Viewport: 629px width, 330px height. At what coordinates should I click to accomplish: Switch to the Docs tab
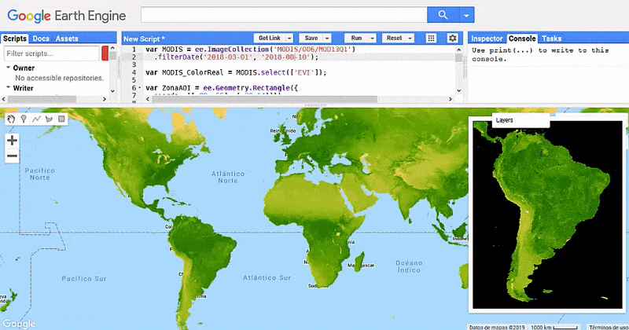pyautogui.click(x=41, y=38)
